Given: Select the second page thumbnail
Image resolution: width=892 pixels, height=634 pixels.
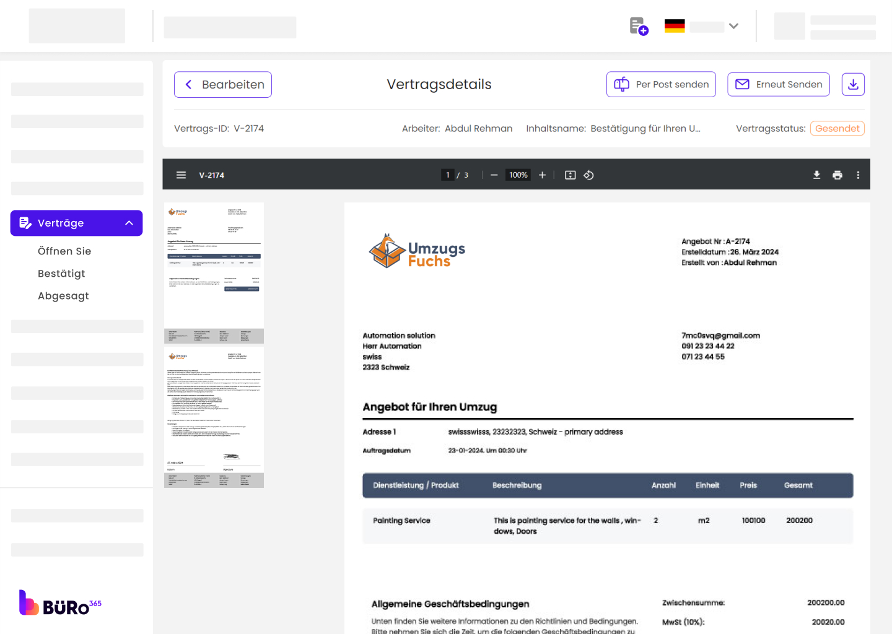Looking at the screenshot, I should point(214,417).
